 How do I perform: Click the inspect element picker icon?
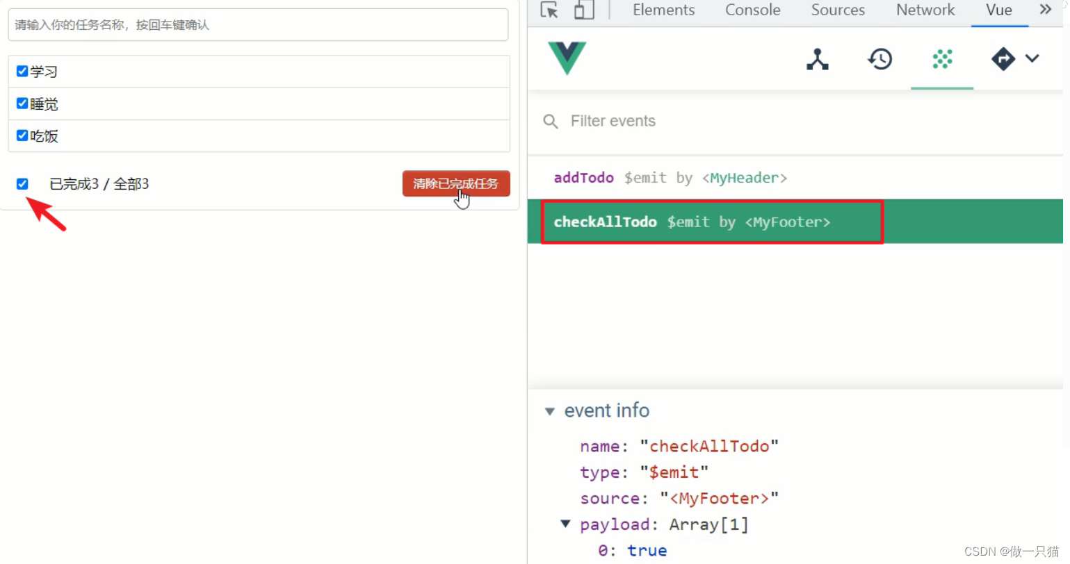pos(549,10)
